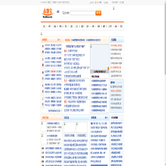Click the orange search button
The height and width of the screenshot is (166, 166).
click(x=98, y=13)
